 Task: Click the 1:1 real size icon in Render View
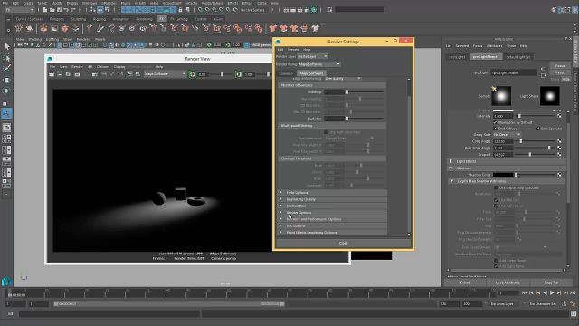(x=120, y=74)
